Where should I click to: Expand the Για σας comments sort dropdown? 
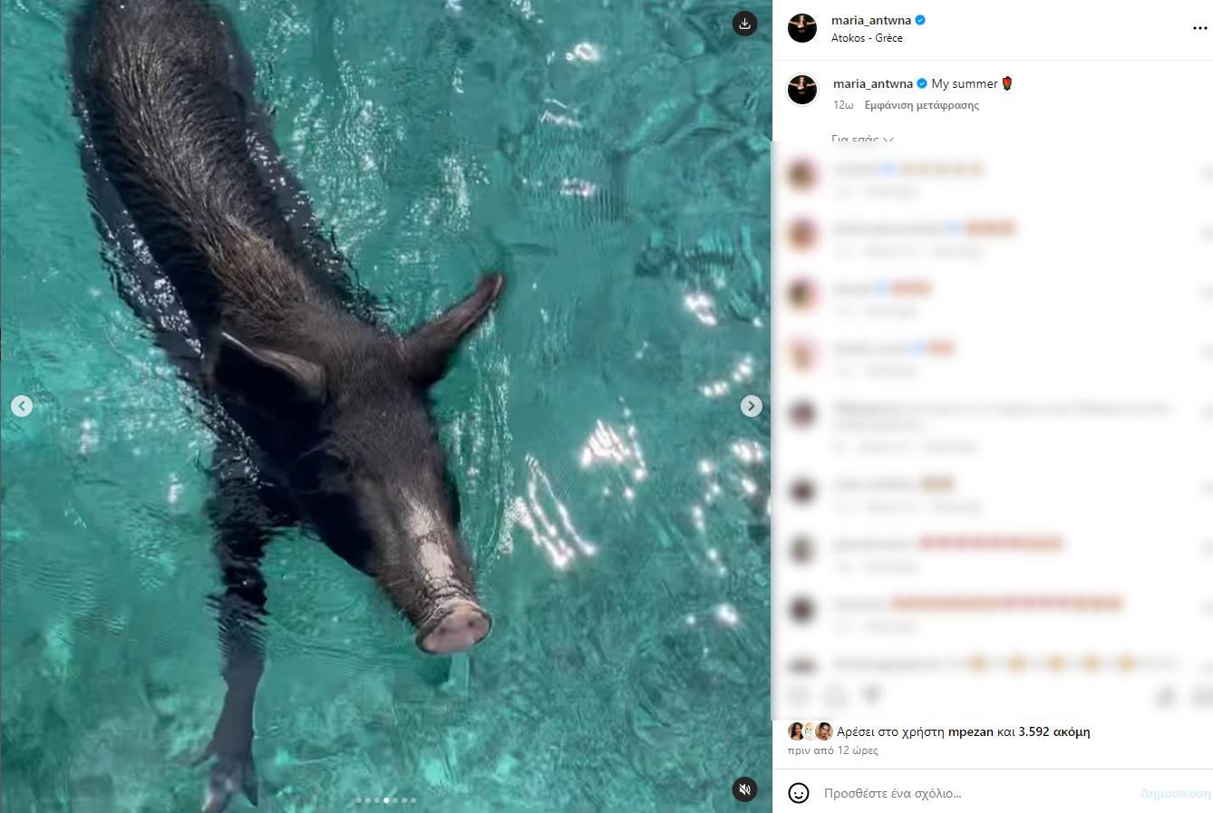pyautogui.click(x=862, y=139)
